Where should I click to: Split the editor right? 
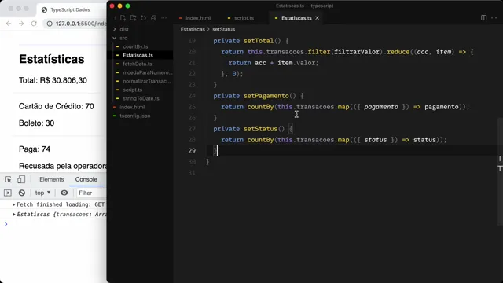point(484,18)
